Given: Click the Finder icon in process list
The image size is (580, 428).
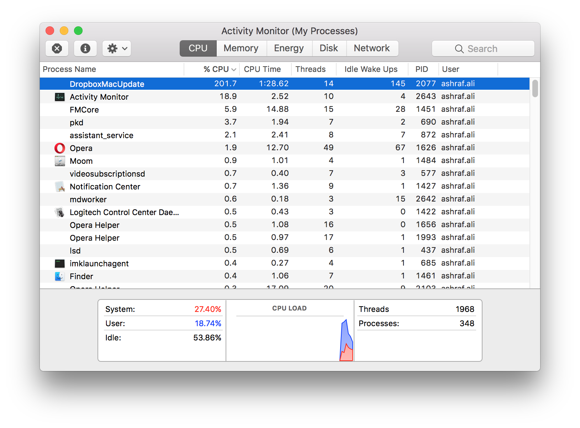Looking at the screenshot, I should tap(60, 276).
